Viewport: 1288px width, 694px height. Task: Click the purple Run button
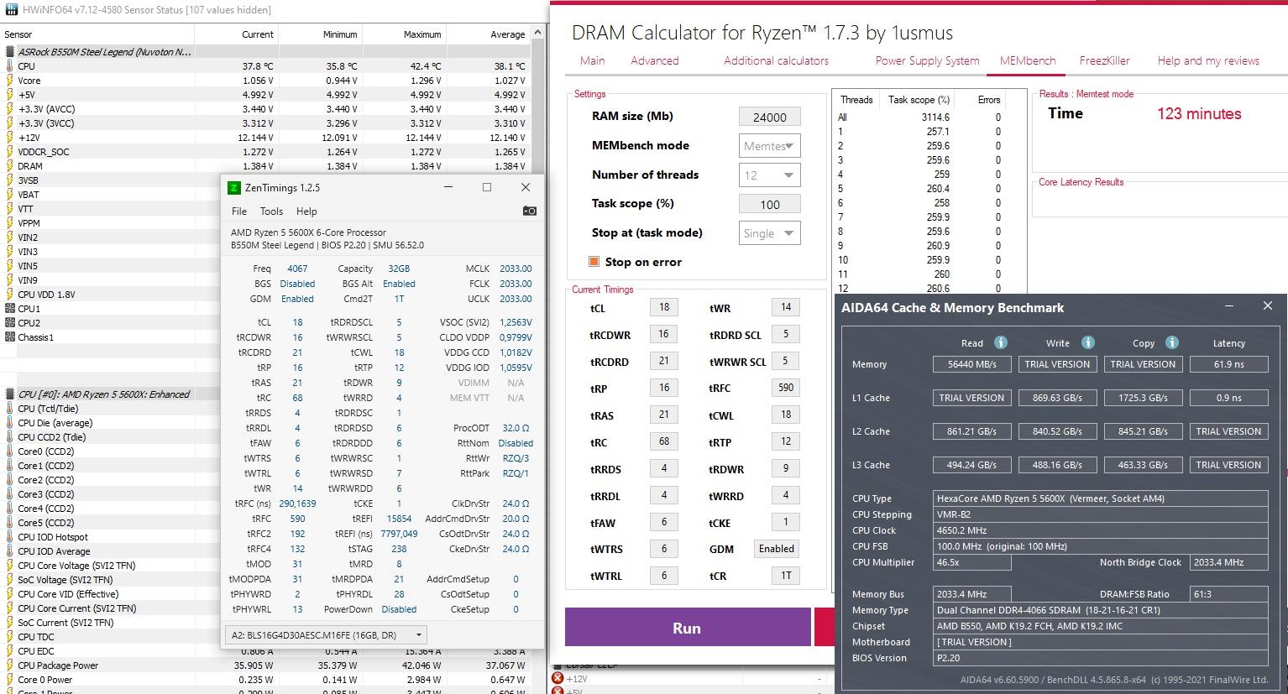[x=687, y=628]
